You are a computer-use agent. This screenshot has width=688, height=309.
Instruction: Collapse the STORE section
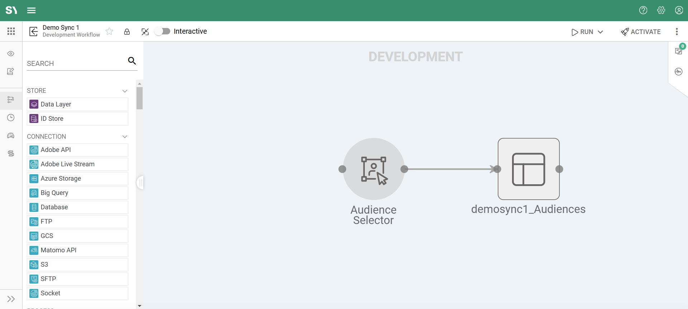(x=125, y=91)
